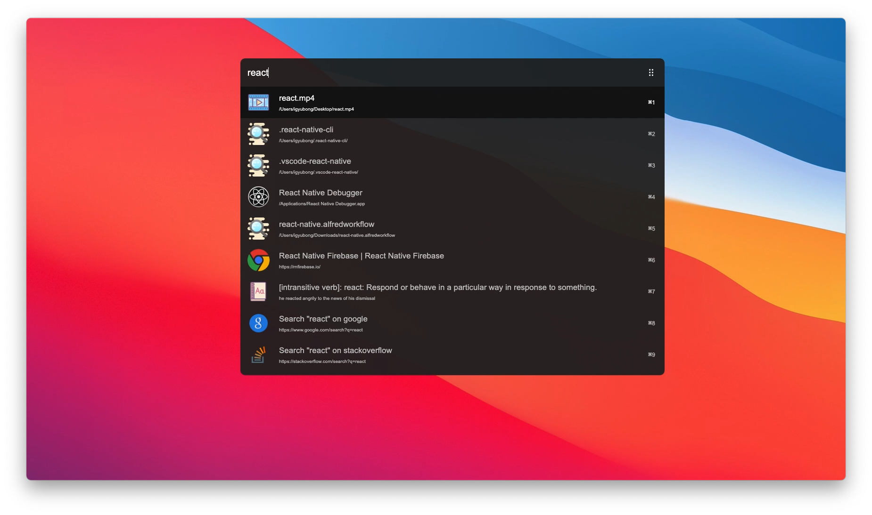Click the stackoverflow.com/search?q=react URL

[x=322, y=362]
